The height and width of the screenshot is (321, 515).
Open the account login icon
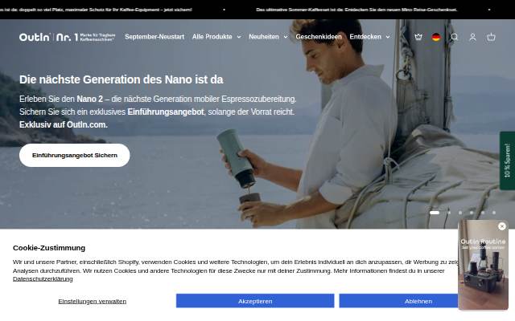pos(472,37)
